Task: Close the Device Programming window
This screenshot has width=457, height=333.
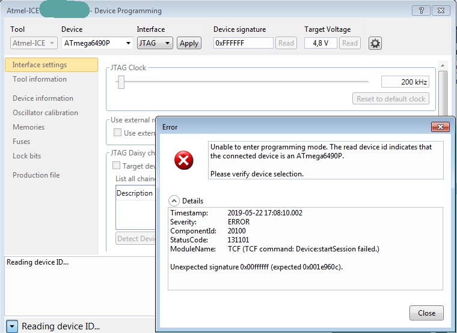Action: (x=441, y=11)
